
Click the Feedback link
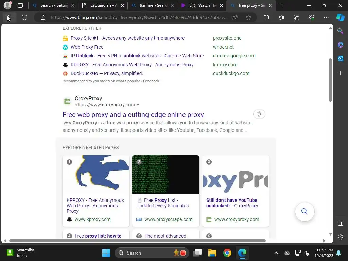(151, 81)
